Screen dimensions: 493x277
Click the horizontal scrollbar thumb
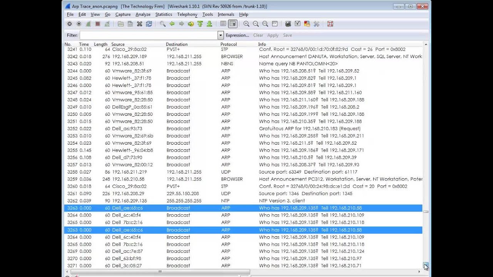[161, 272]
